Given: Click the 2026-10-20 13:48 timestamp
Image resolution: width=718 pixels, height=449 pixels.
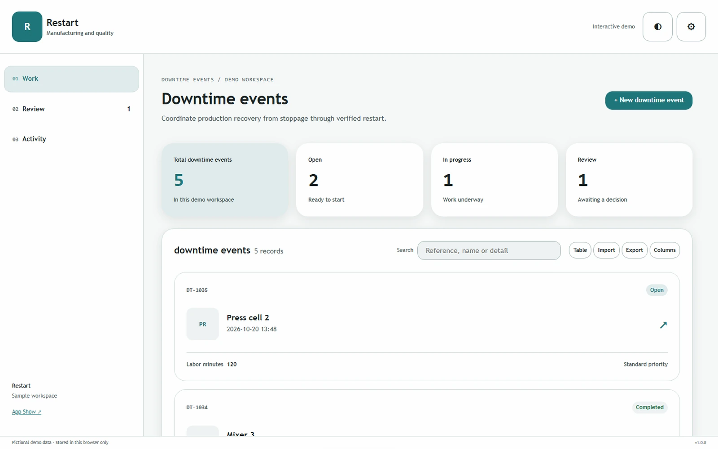Looking at the screenshot, I should coord(251,329).
